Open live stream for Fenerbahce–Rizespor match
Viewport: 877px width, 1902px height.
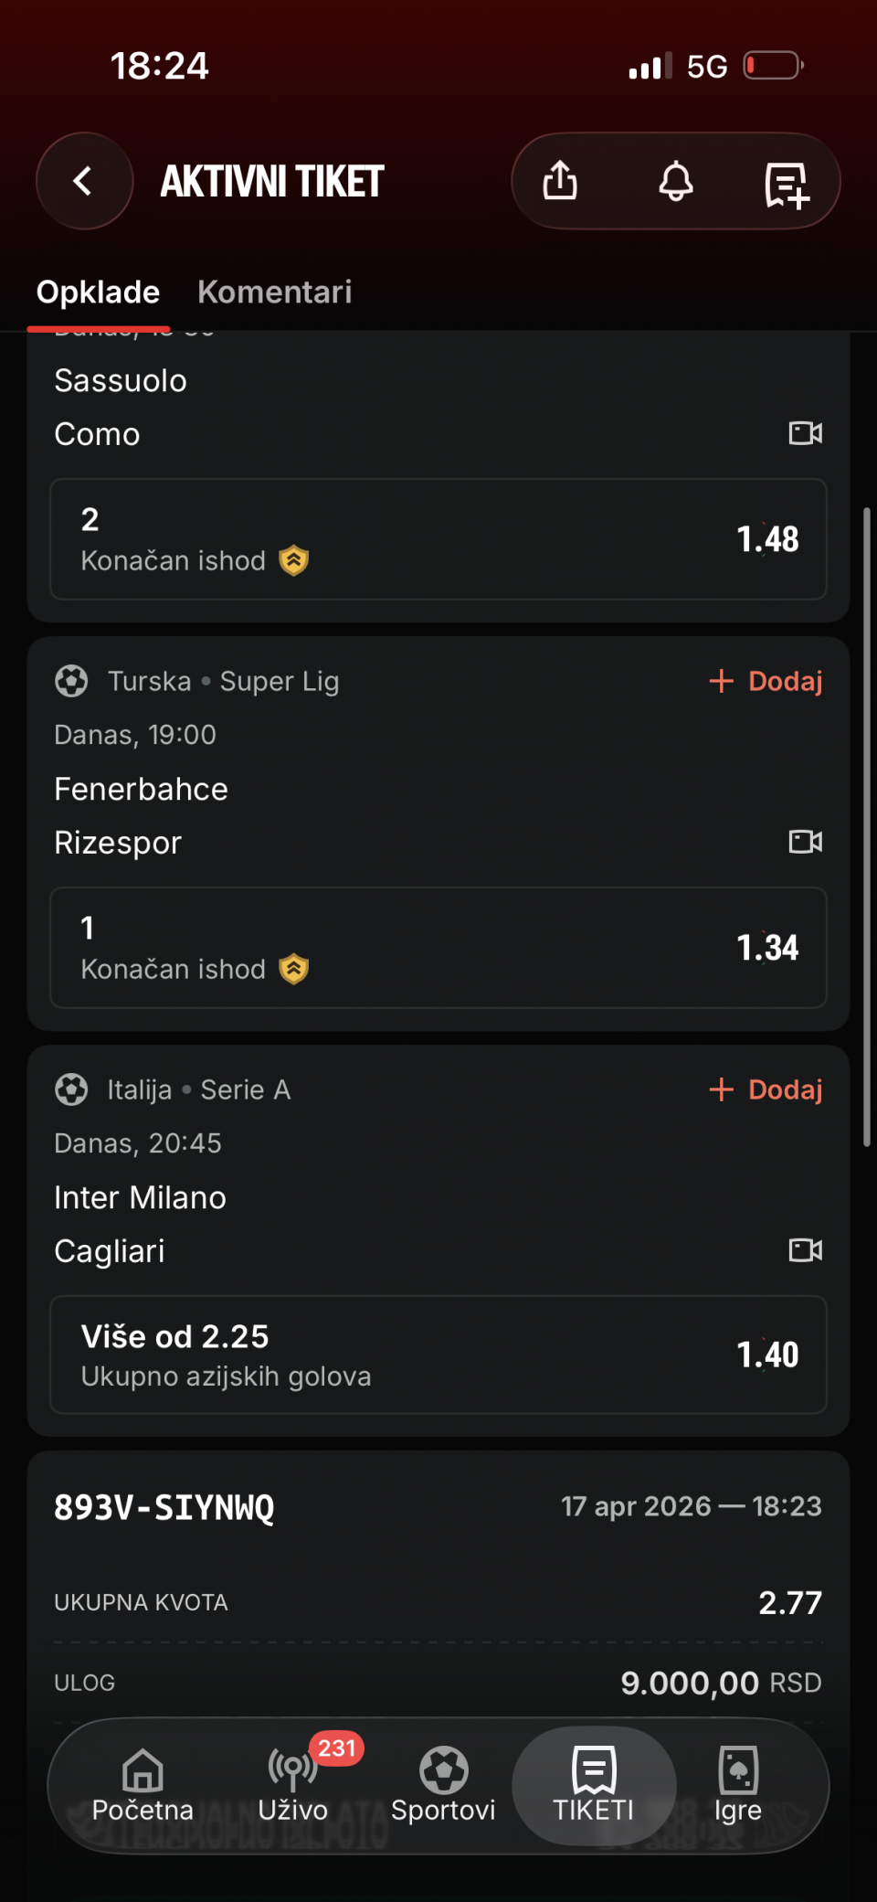pyautogui.click(x=805, y=842)
